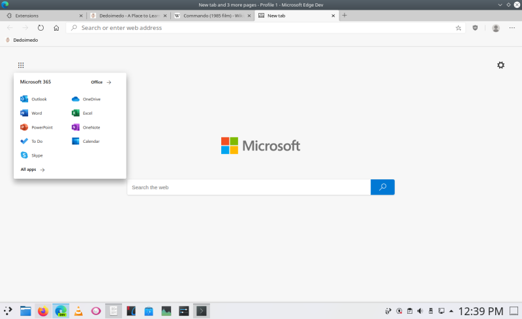Viewport: 522px width, 319px height.
Task: Open the network tray icon
Action: 442,311
